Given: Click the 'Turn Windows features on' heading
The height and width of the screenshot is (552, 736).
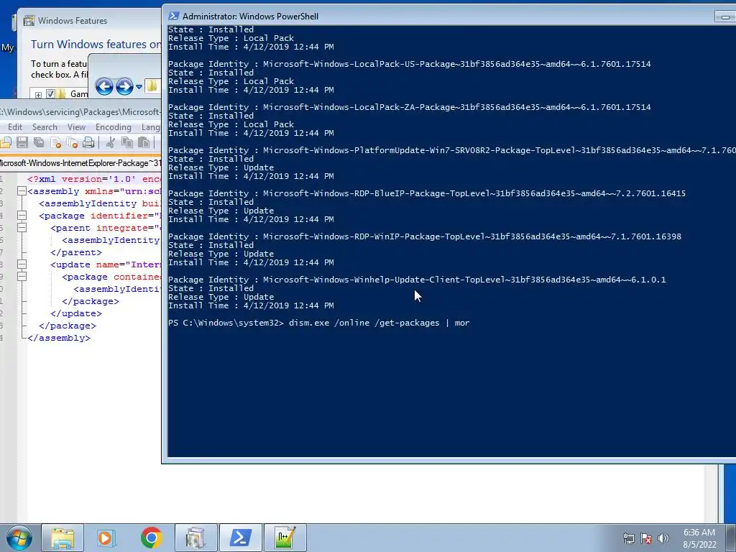Looking at the screenshot, I should coord(96,44).
